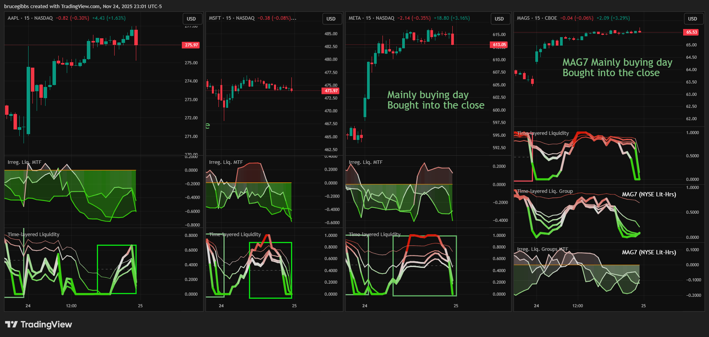This screenshot has width=709, height=337.
Task: Click the 'MAG7 Mainly buying day' text annotation
Action: tap(617, 63)
